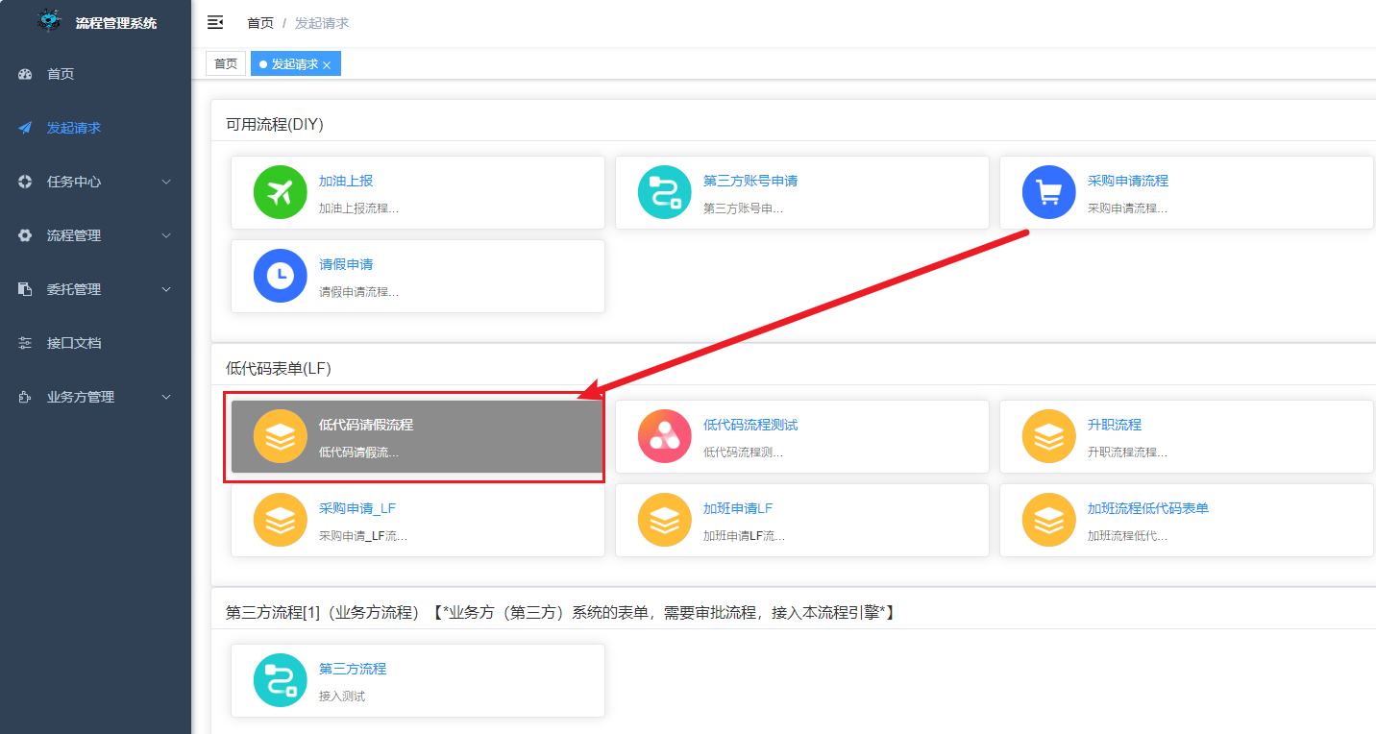Image resolution: width=1376 pixels, height=734 pixels.
Task: Expand the 委托管理 sidebar menu
Action: coord(95,289)
